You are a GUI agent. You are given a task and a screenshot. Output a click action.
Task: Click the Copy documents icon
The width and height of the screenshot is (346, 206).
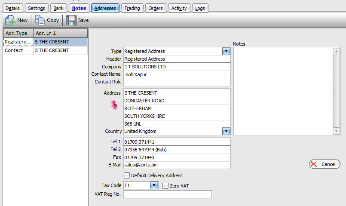[40, 20]
